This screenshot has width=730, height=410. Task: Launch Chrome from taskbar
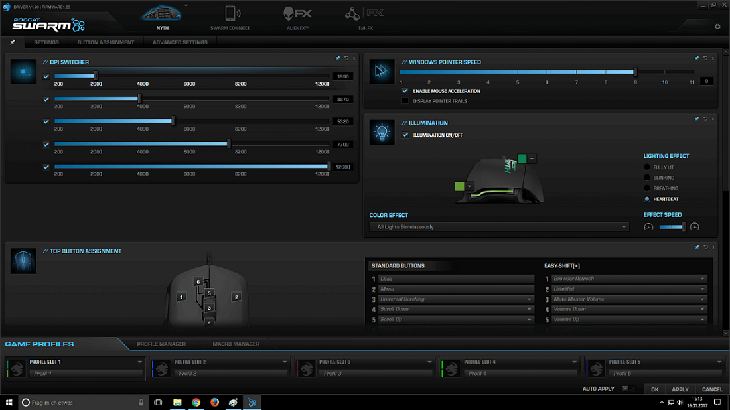[x=196, y=402]
